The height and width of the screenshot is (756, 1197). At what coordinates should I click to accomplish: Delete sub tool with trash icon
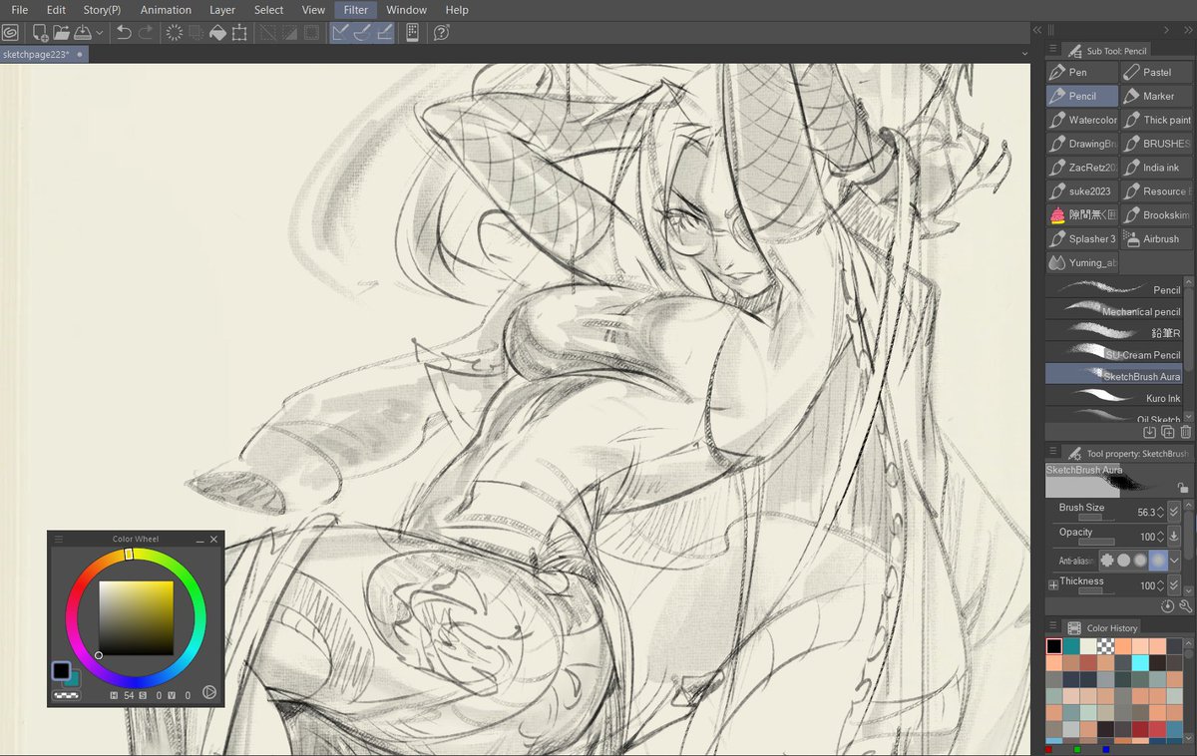click(1185, 432)
